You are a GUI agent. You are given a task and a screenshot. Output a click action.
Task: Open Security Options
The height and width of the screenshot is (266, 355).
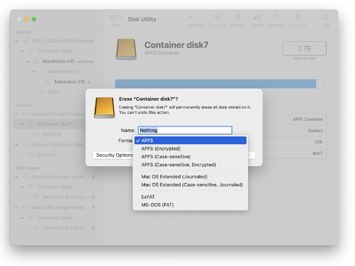tap(113, 155)
